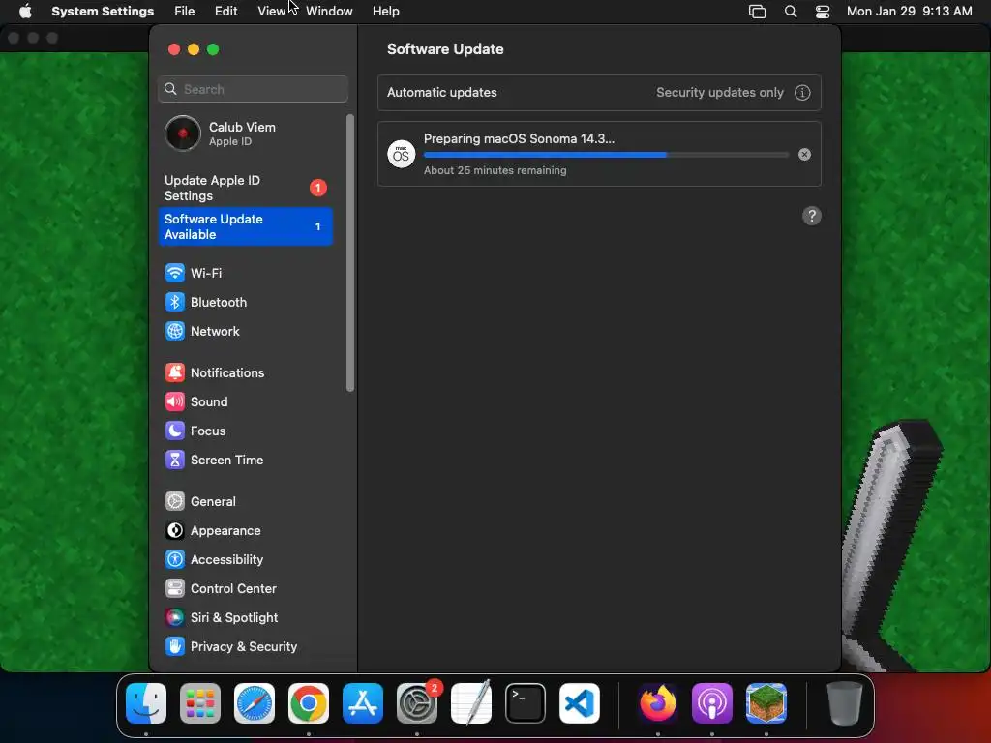Image resolution: width=991 pixels, height=743 pixels.
Task: Open the Help menu
Action: pos(385,12)
